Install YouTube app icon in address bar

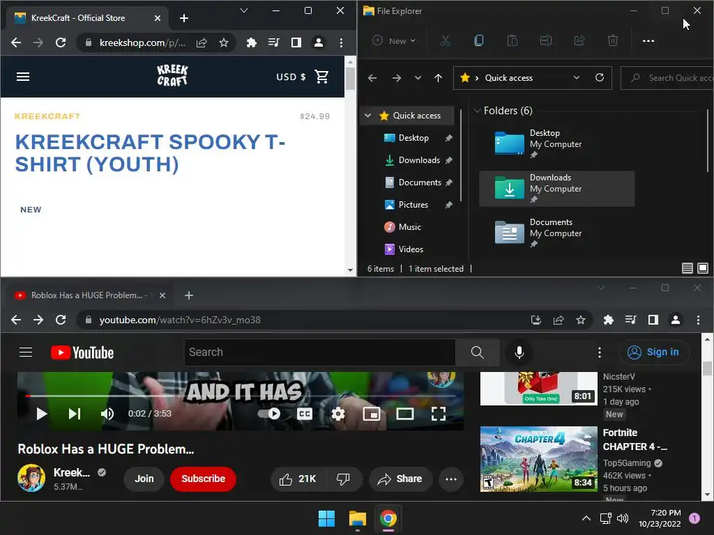click(x=536, y=320)
